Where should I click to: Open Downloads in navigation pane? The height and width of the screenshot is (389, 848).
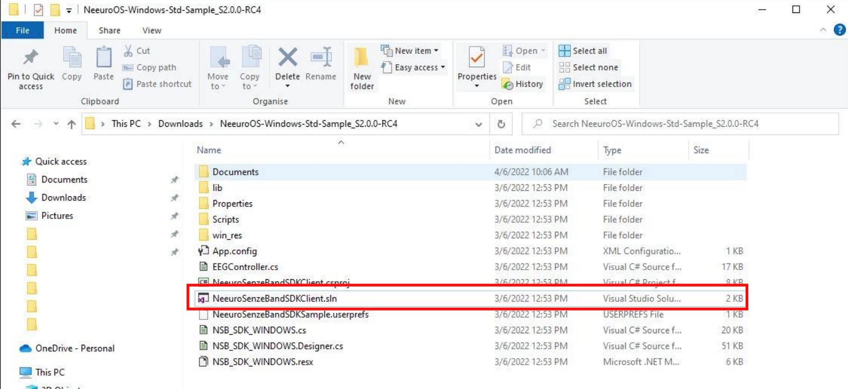[63, 197]
